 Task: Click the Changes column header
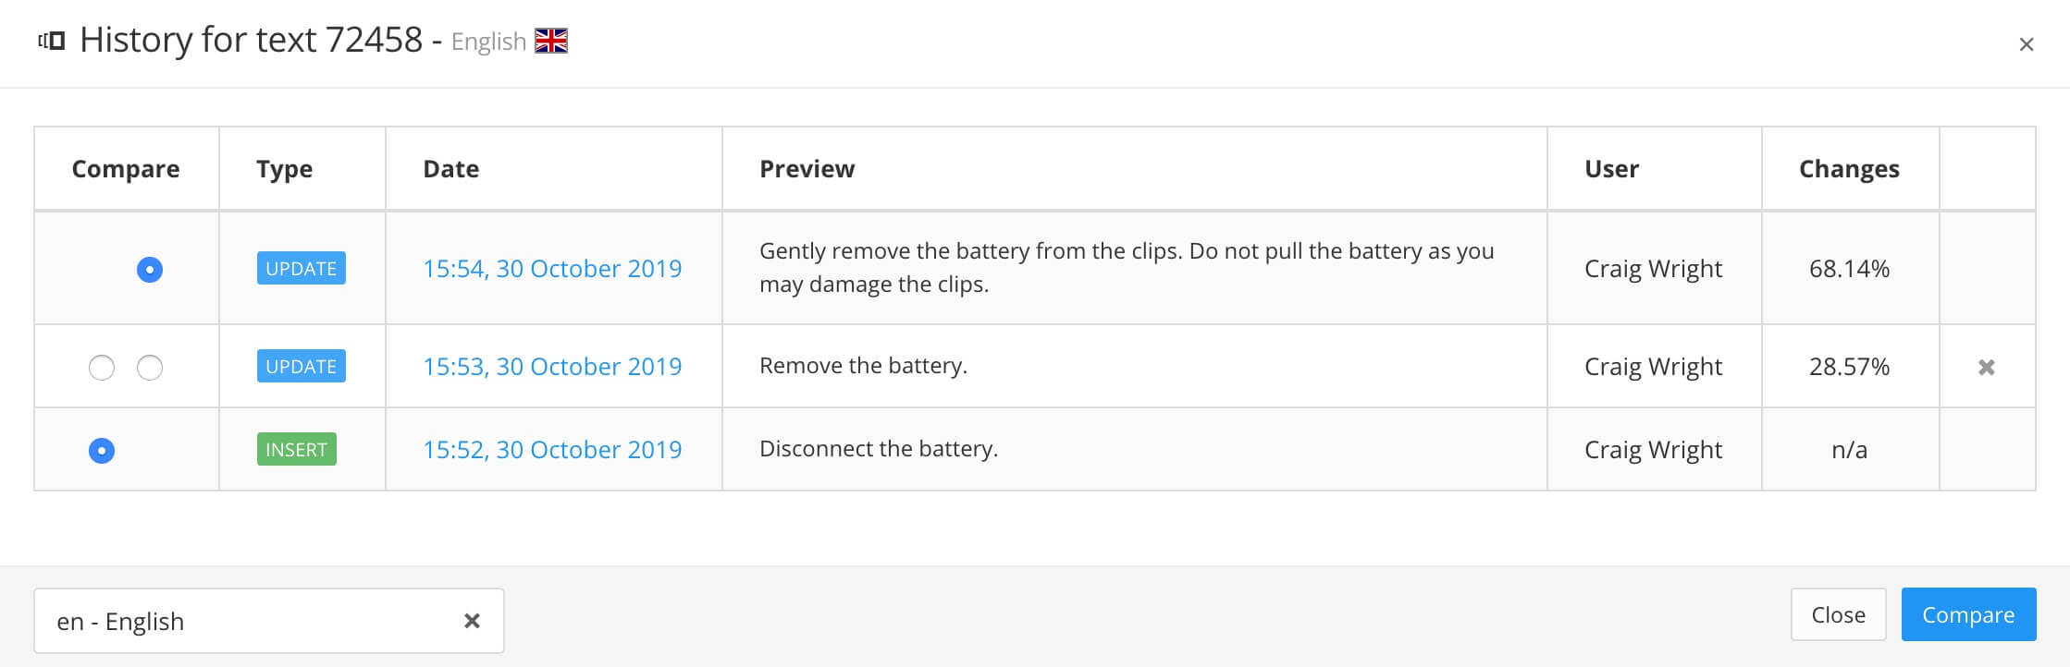pyautogui.click(x=1849, y=169)
